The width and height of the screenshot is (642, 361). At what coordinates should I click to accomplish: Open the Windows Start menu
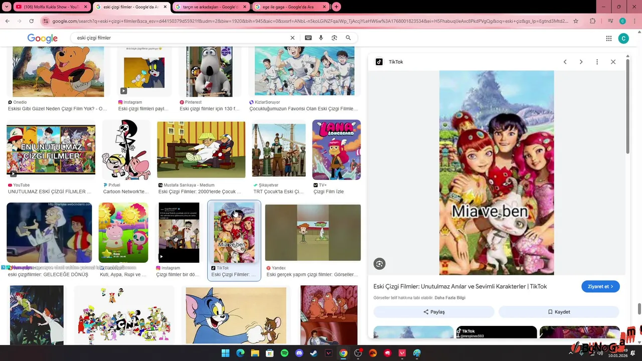[225, 353]
